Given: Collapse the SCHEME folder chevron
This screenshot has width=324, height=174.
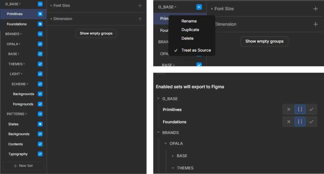Looking at the screenshot, I should tap(27, 84).
